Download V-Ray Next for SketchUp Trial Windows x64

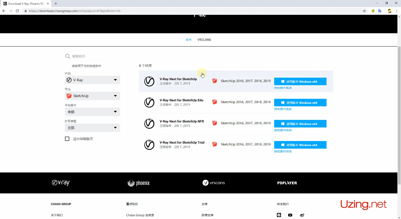tap(300, 145)
